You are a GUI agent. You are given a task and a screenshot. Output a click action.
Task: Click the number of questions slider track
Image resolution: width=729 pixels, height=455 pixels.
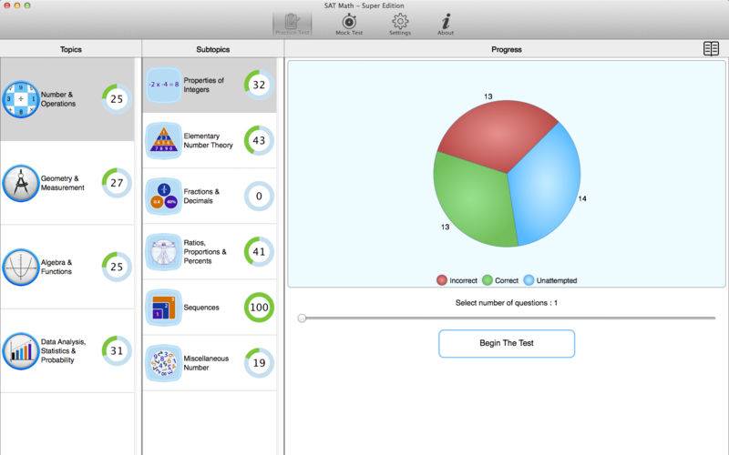click(507, 318)
